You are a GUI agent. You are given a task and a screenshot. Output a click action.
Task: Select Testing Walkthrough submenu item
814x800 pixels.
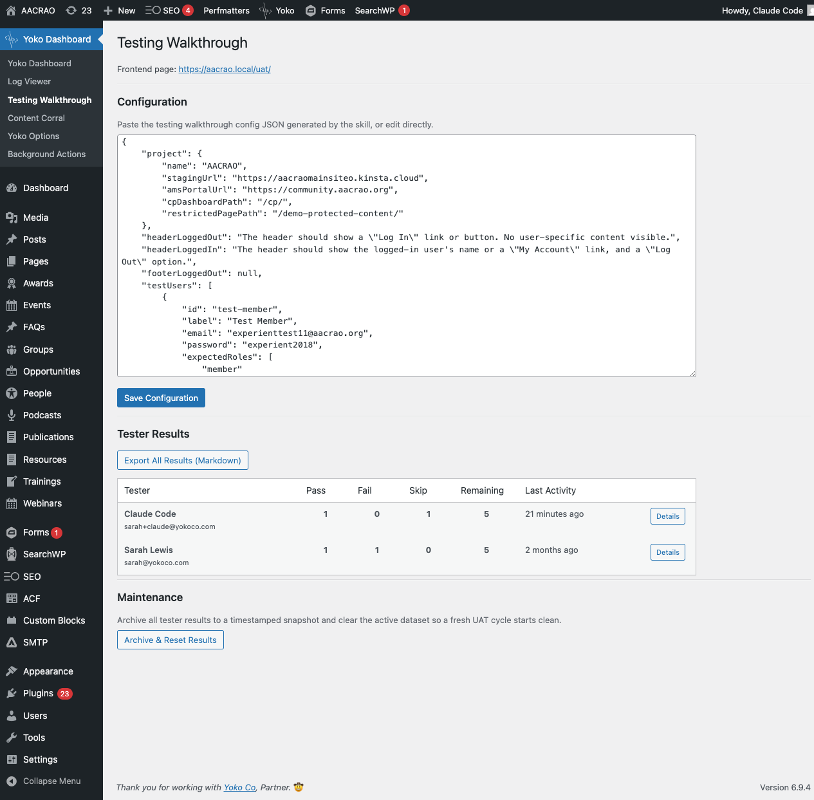pos(50,100)
